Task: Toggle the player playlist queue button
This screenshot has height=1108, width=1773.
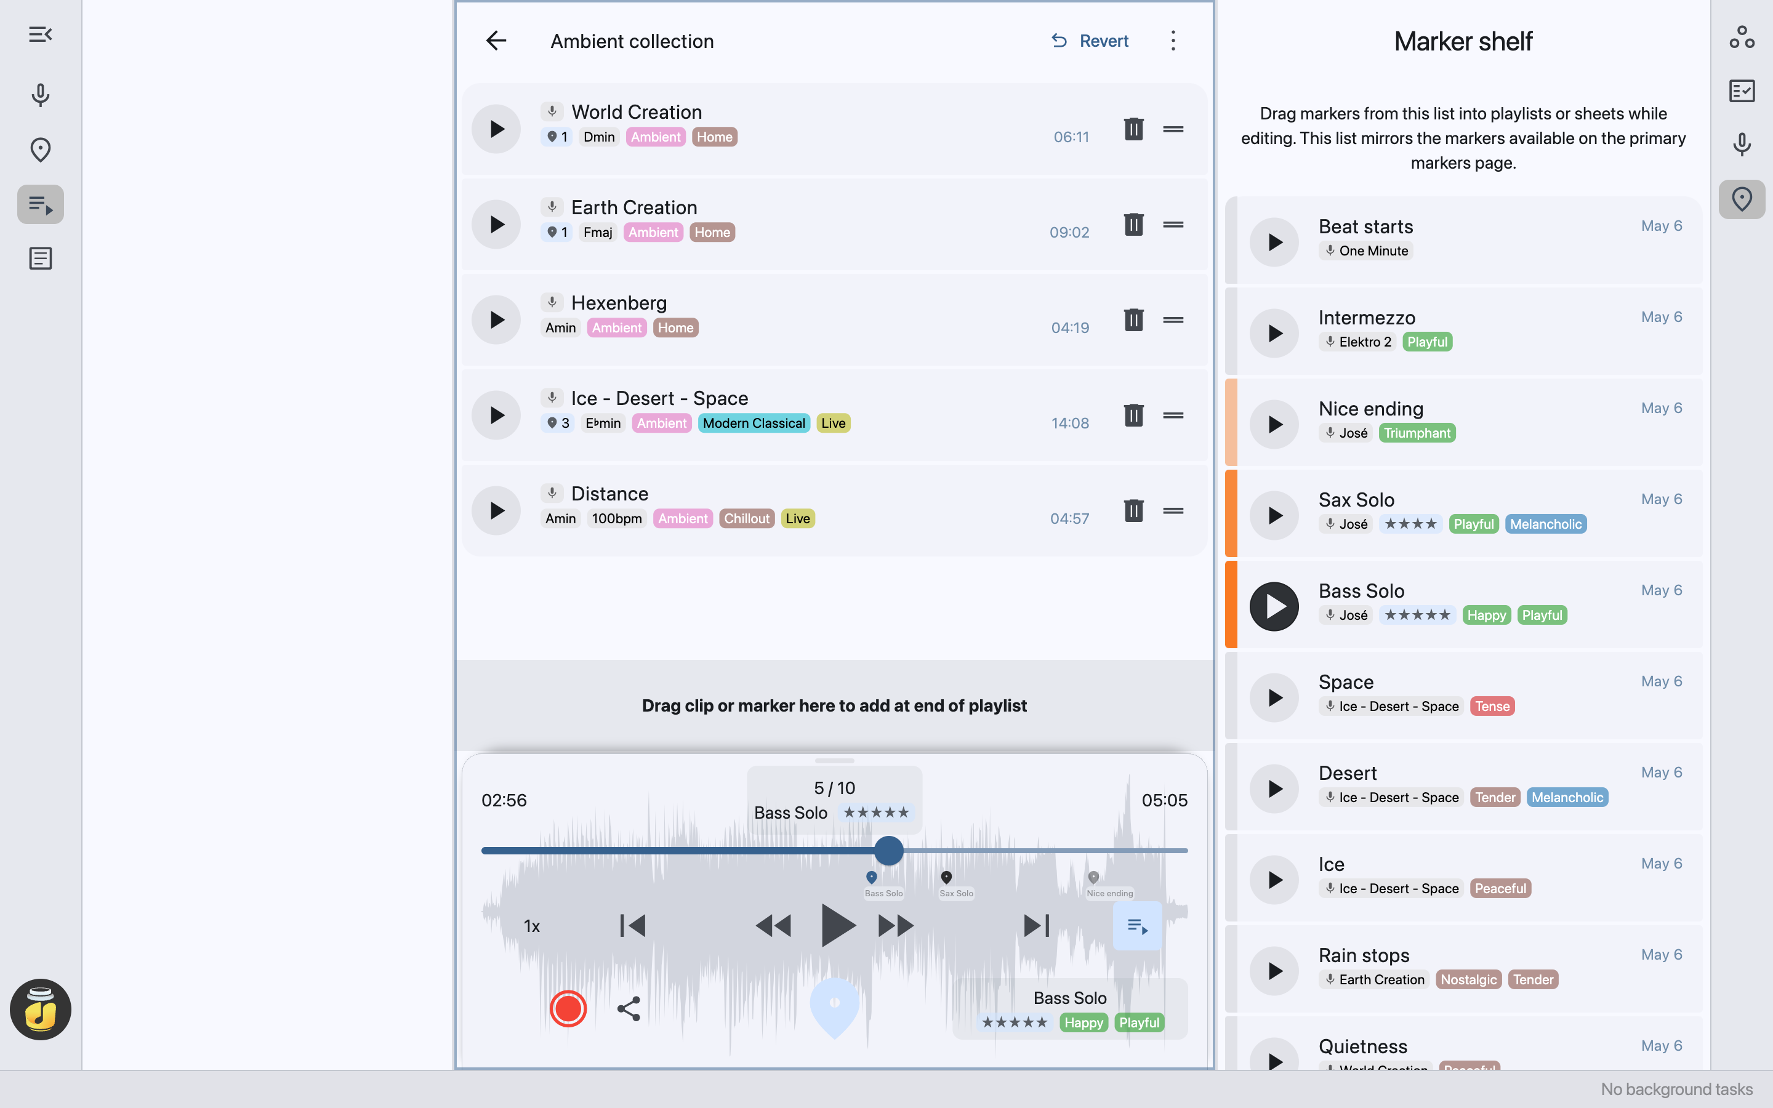Action: point(1137,926)
